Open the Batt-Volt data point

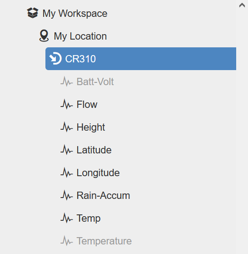pyautogui.click(x=95, y=81)
